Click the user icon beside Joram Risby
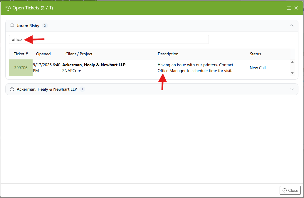304x198 pixels. pos(12,26)
